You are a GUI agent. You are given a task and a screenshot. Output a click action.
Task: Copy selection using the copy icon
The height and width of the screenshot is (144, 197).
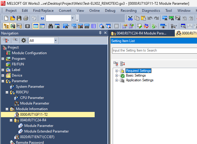[x=137, y=18]
